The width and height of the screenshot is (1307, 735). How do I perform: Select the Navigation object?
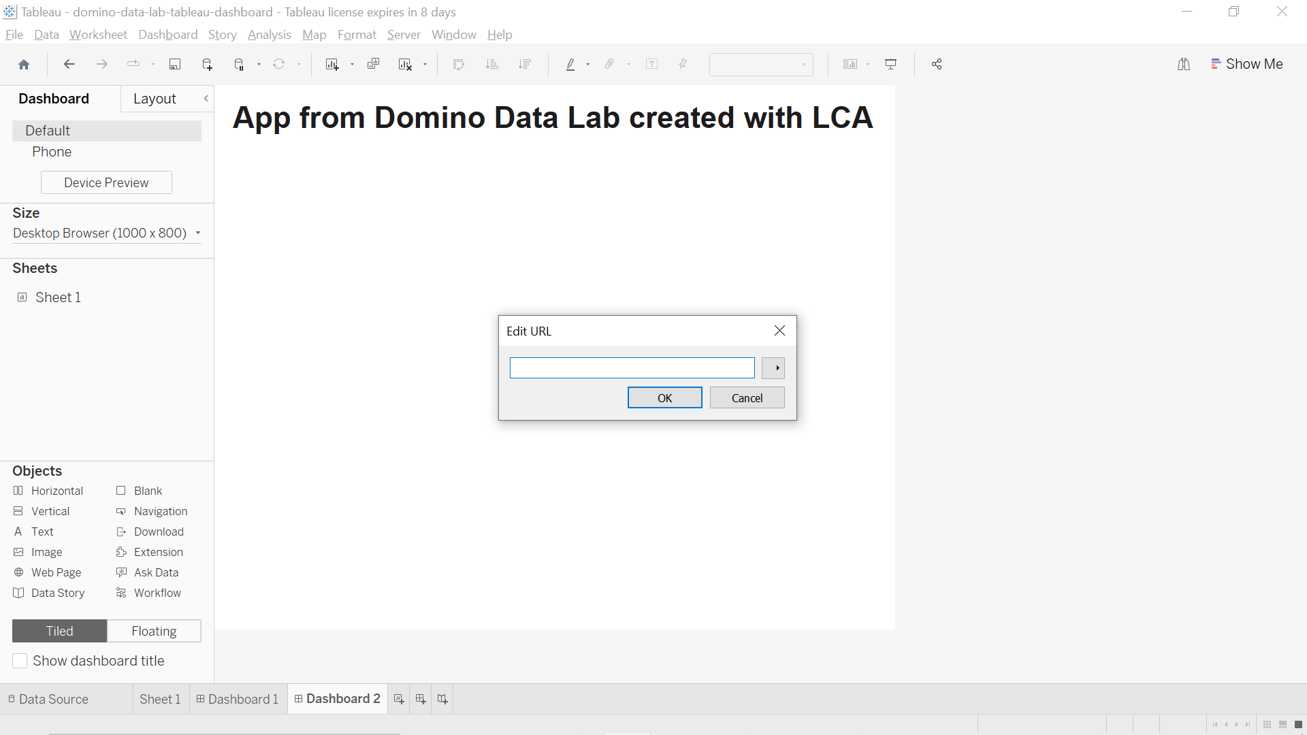click(152, 511)
